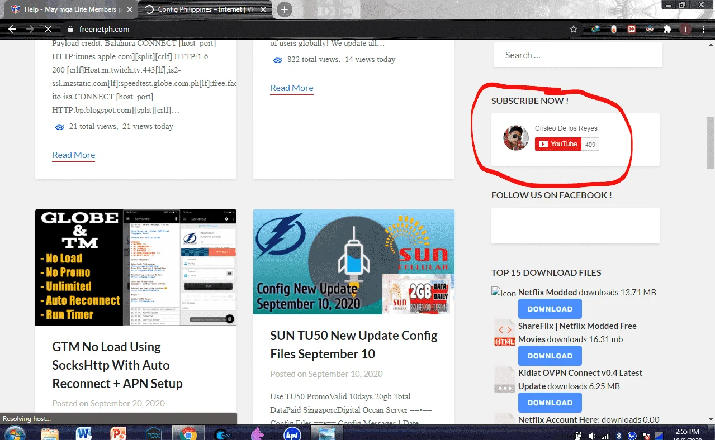Click the file icon beside Kidlat OVPN Connect
This screenshot has height=440, width=715.
[x=504, y=380]
